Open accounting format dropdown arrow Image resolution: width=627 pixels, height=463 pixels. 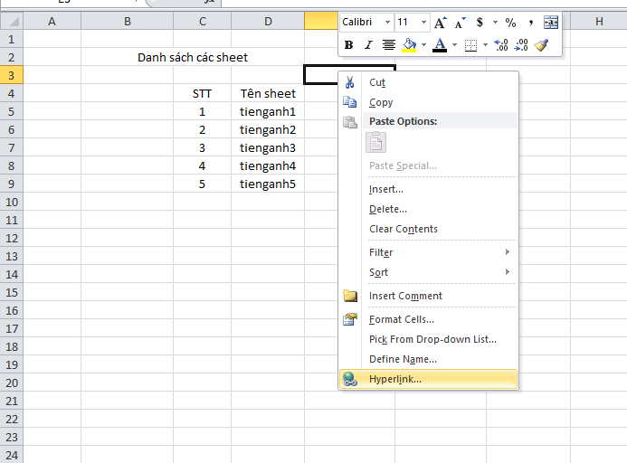tap(495, 23)
